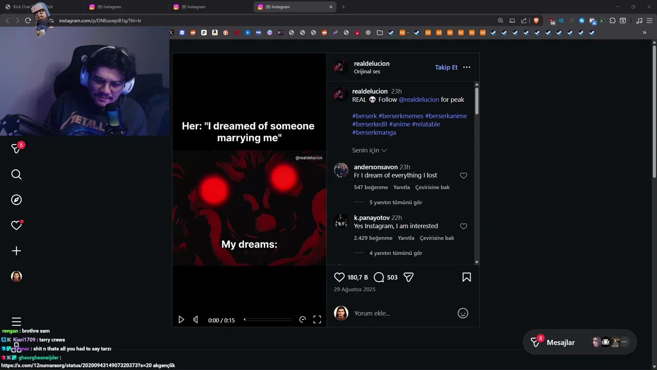This screenshot has height=370, width=657.
Task: Click the Shazam extension icon
Action: [x=582, y=21]
